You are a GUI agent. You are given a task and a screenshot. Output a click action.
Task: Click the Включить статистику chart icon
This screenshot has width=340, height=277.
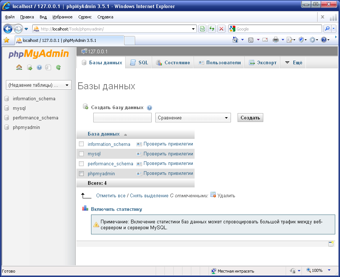click(x=85, y=208)
